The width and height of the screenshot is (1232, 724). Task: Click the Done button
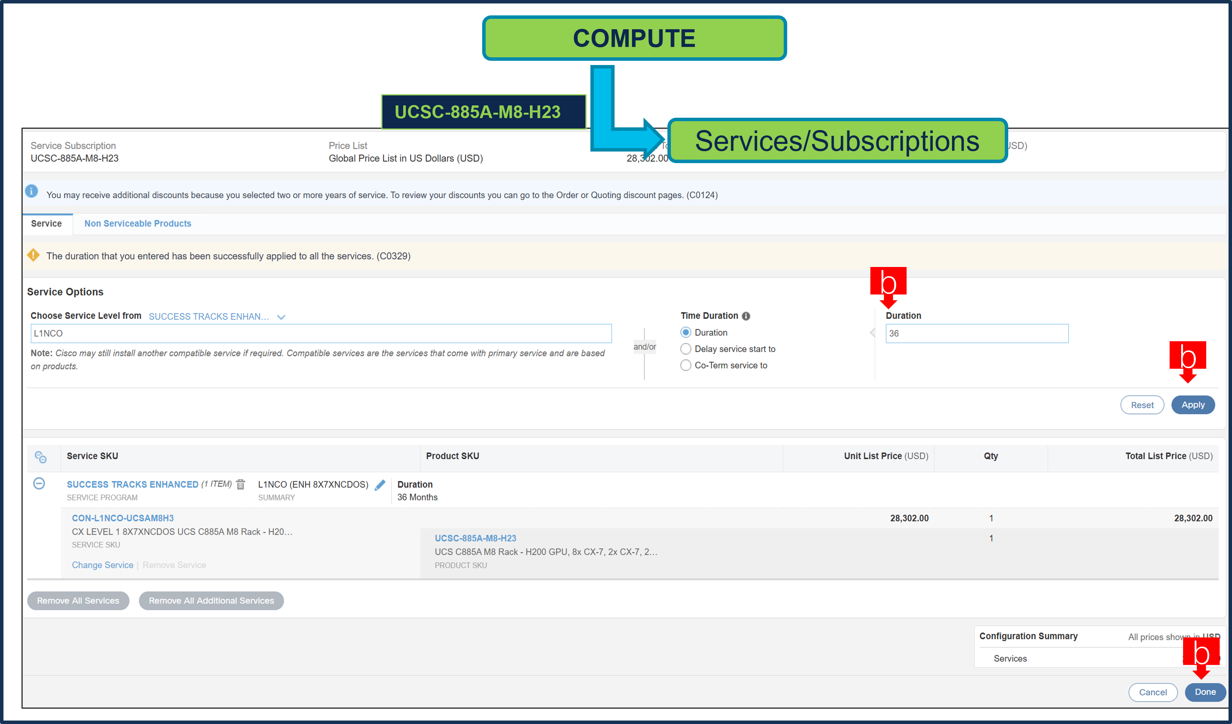(1205, 692)
